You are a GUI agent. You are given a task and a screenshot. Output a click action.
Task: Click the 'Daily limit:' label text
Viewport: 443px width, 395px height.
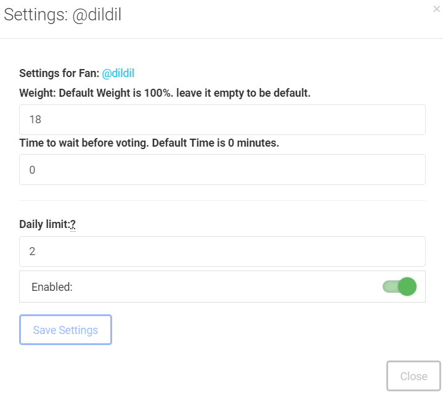coord(44,224)
